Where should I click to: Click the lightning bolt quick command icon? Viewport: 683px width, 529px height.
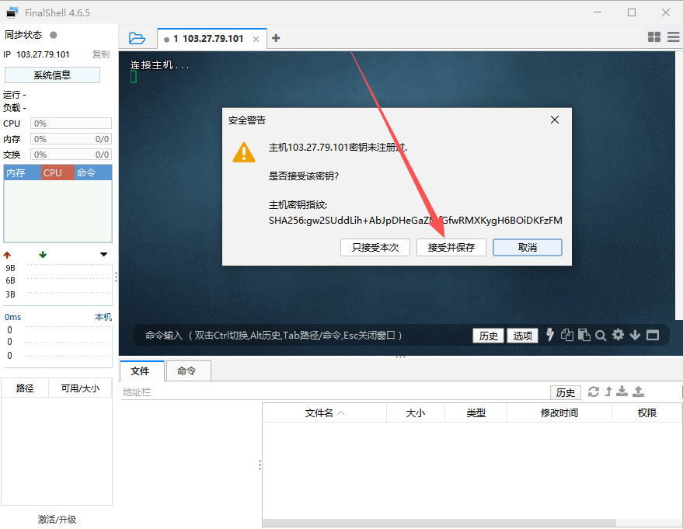(x=550, y=335)
